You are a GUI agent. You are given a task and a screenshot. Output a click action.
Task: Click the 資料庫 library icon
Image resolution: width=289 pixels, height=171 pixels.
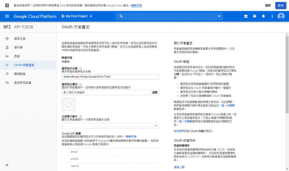(x=7, y=47)
